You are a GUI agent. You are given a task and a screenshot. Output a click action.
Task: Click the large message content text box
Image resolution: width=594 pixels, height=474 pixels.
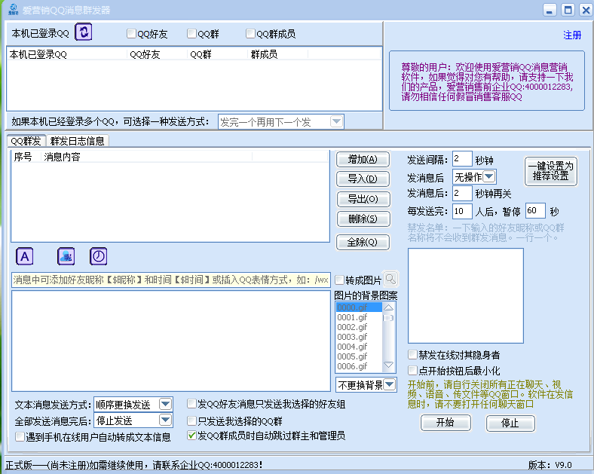(x=171, y=341)
